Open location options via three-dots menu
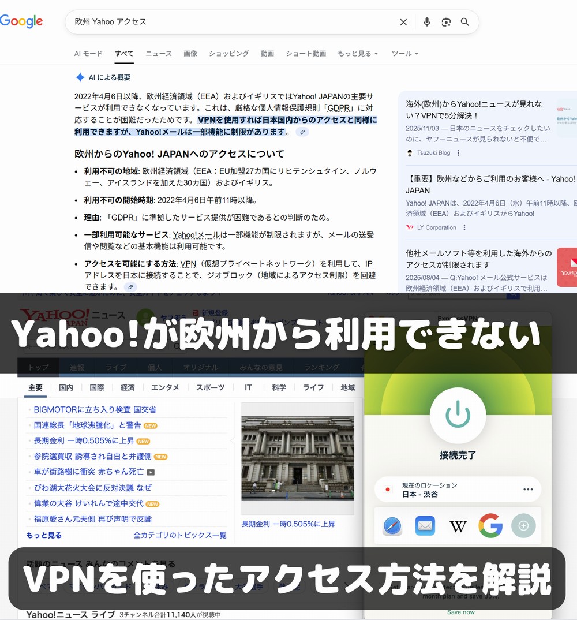577x620 pixels. pyautogui.click(x=528, y=490)
